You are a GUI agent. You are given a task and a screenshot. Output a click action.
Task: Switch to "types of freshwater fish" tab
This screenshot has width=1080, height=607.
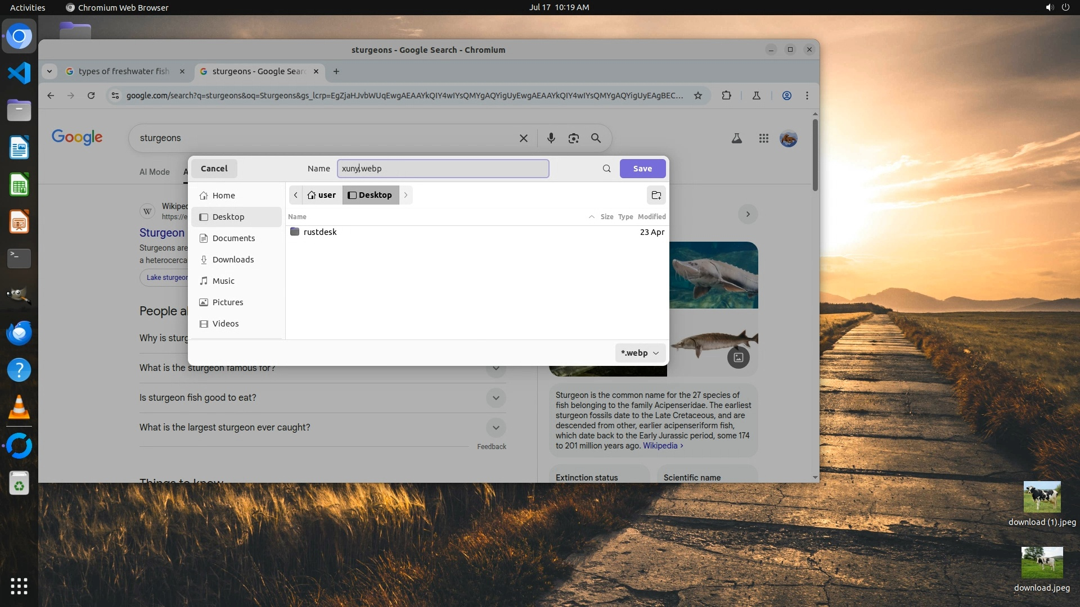point(124,71)
